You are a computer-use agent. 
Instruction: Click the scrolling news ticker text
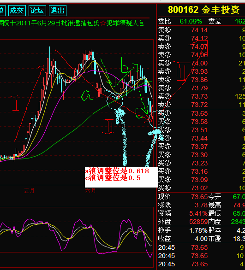pos(72,23)
